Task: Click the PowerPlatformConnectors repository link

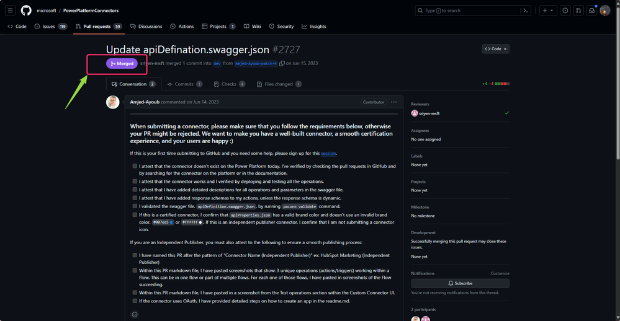Action: tap(91, 11)
